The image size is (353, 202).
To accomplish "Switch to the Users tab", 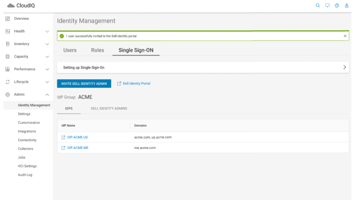I will point(70,50).
